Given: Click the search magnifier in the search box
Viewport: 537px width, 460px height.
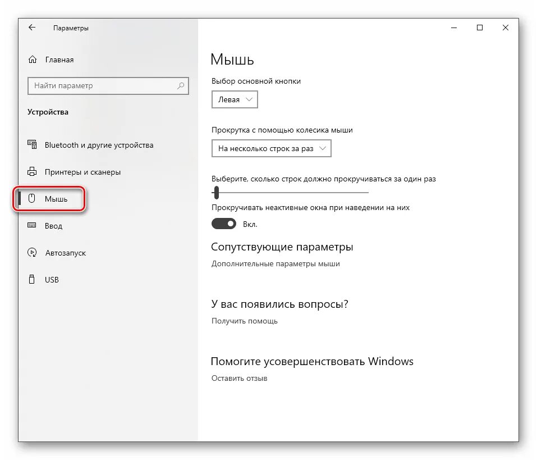Looking at the screenshot, I should [180, 86].
